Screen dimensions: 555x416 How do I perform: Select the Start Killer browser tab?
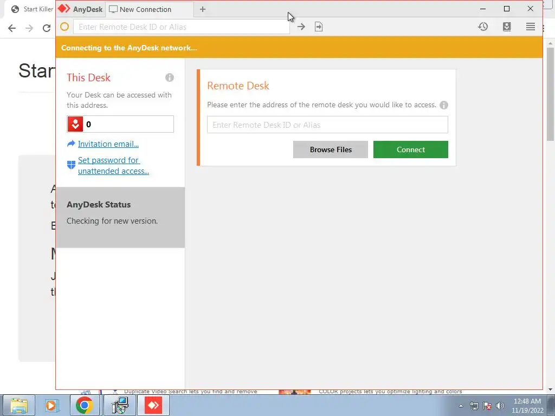32,9
